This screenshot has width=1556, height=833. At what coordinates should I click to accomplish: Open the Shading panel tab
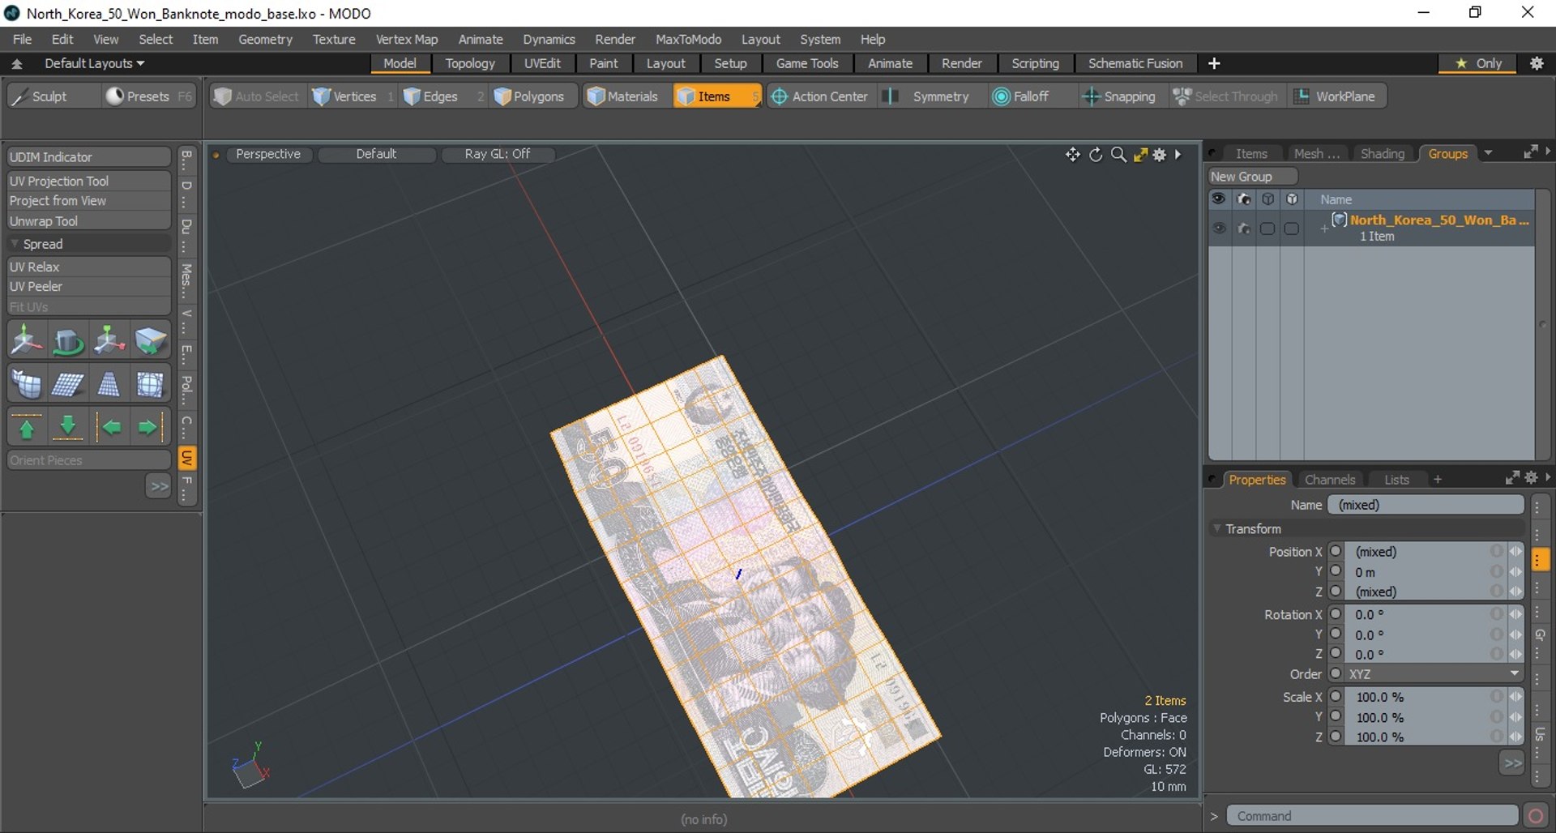1382,153
